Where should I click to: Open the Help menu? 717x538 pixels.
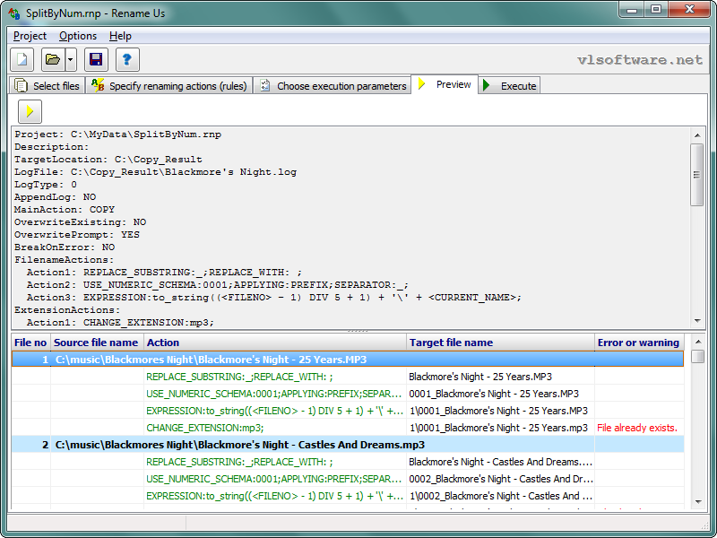120,36
